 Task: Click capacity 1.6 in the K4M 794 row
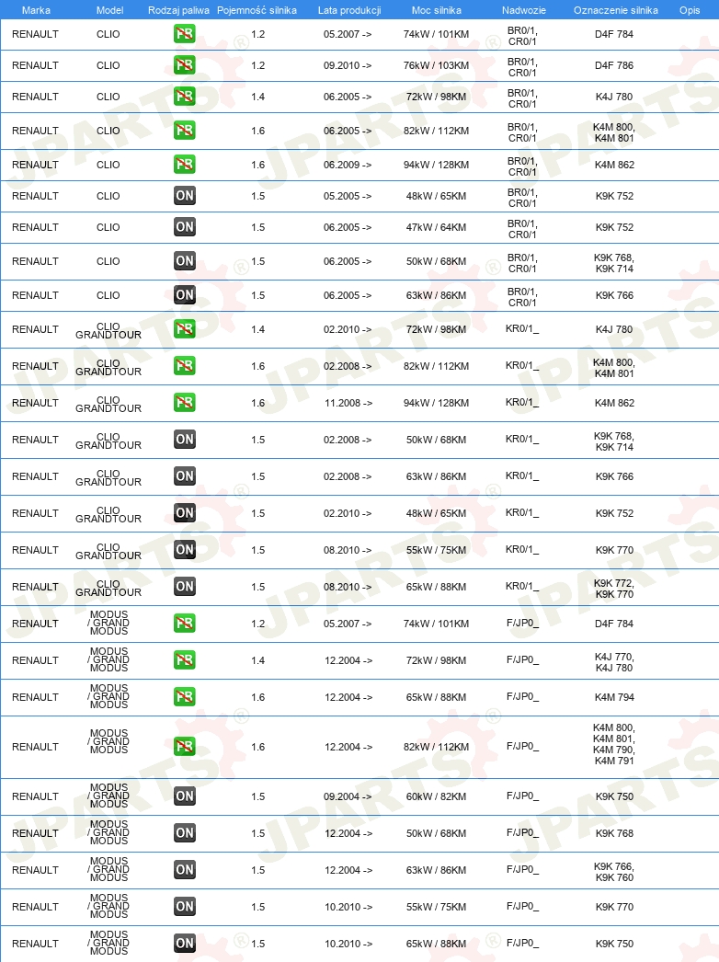[257, 697]
